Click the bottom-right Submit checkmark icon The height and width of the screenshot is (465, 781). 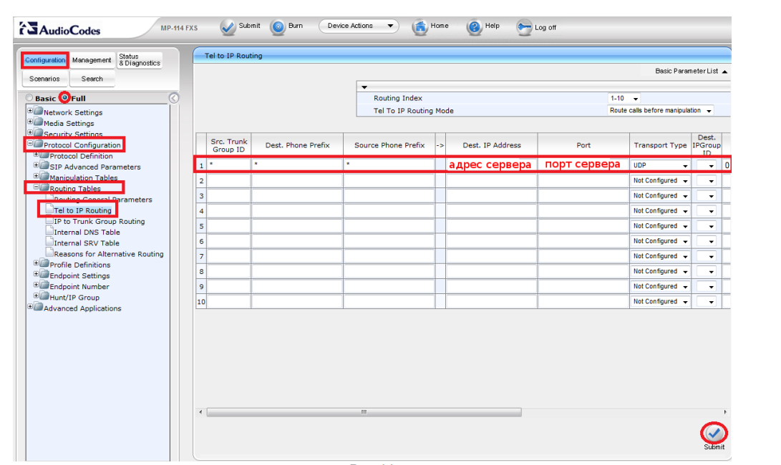[713, 433]
